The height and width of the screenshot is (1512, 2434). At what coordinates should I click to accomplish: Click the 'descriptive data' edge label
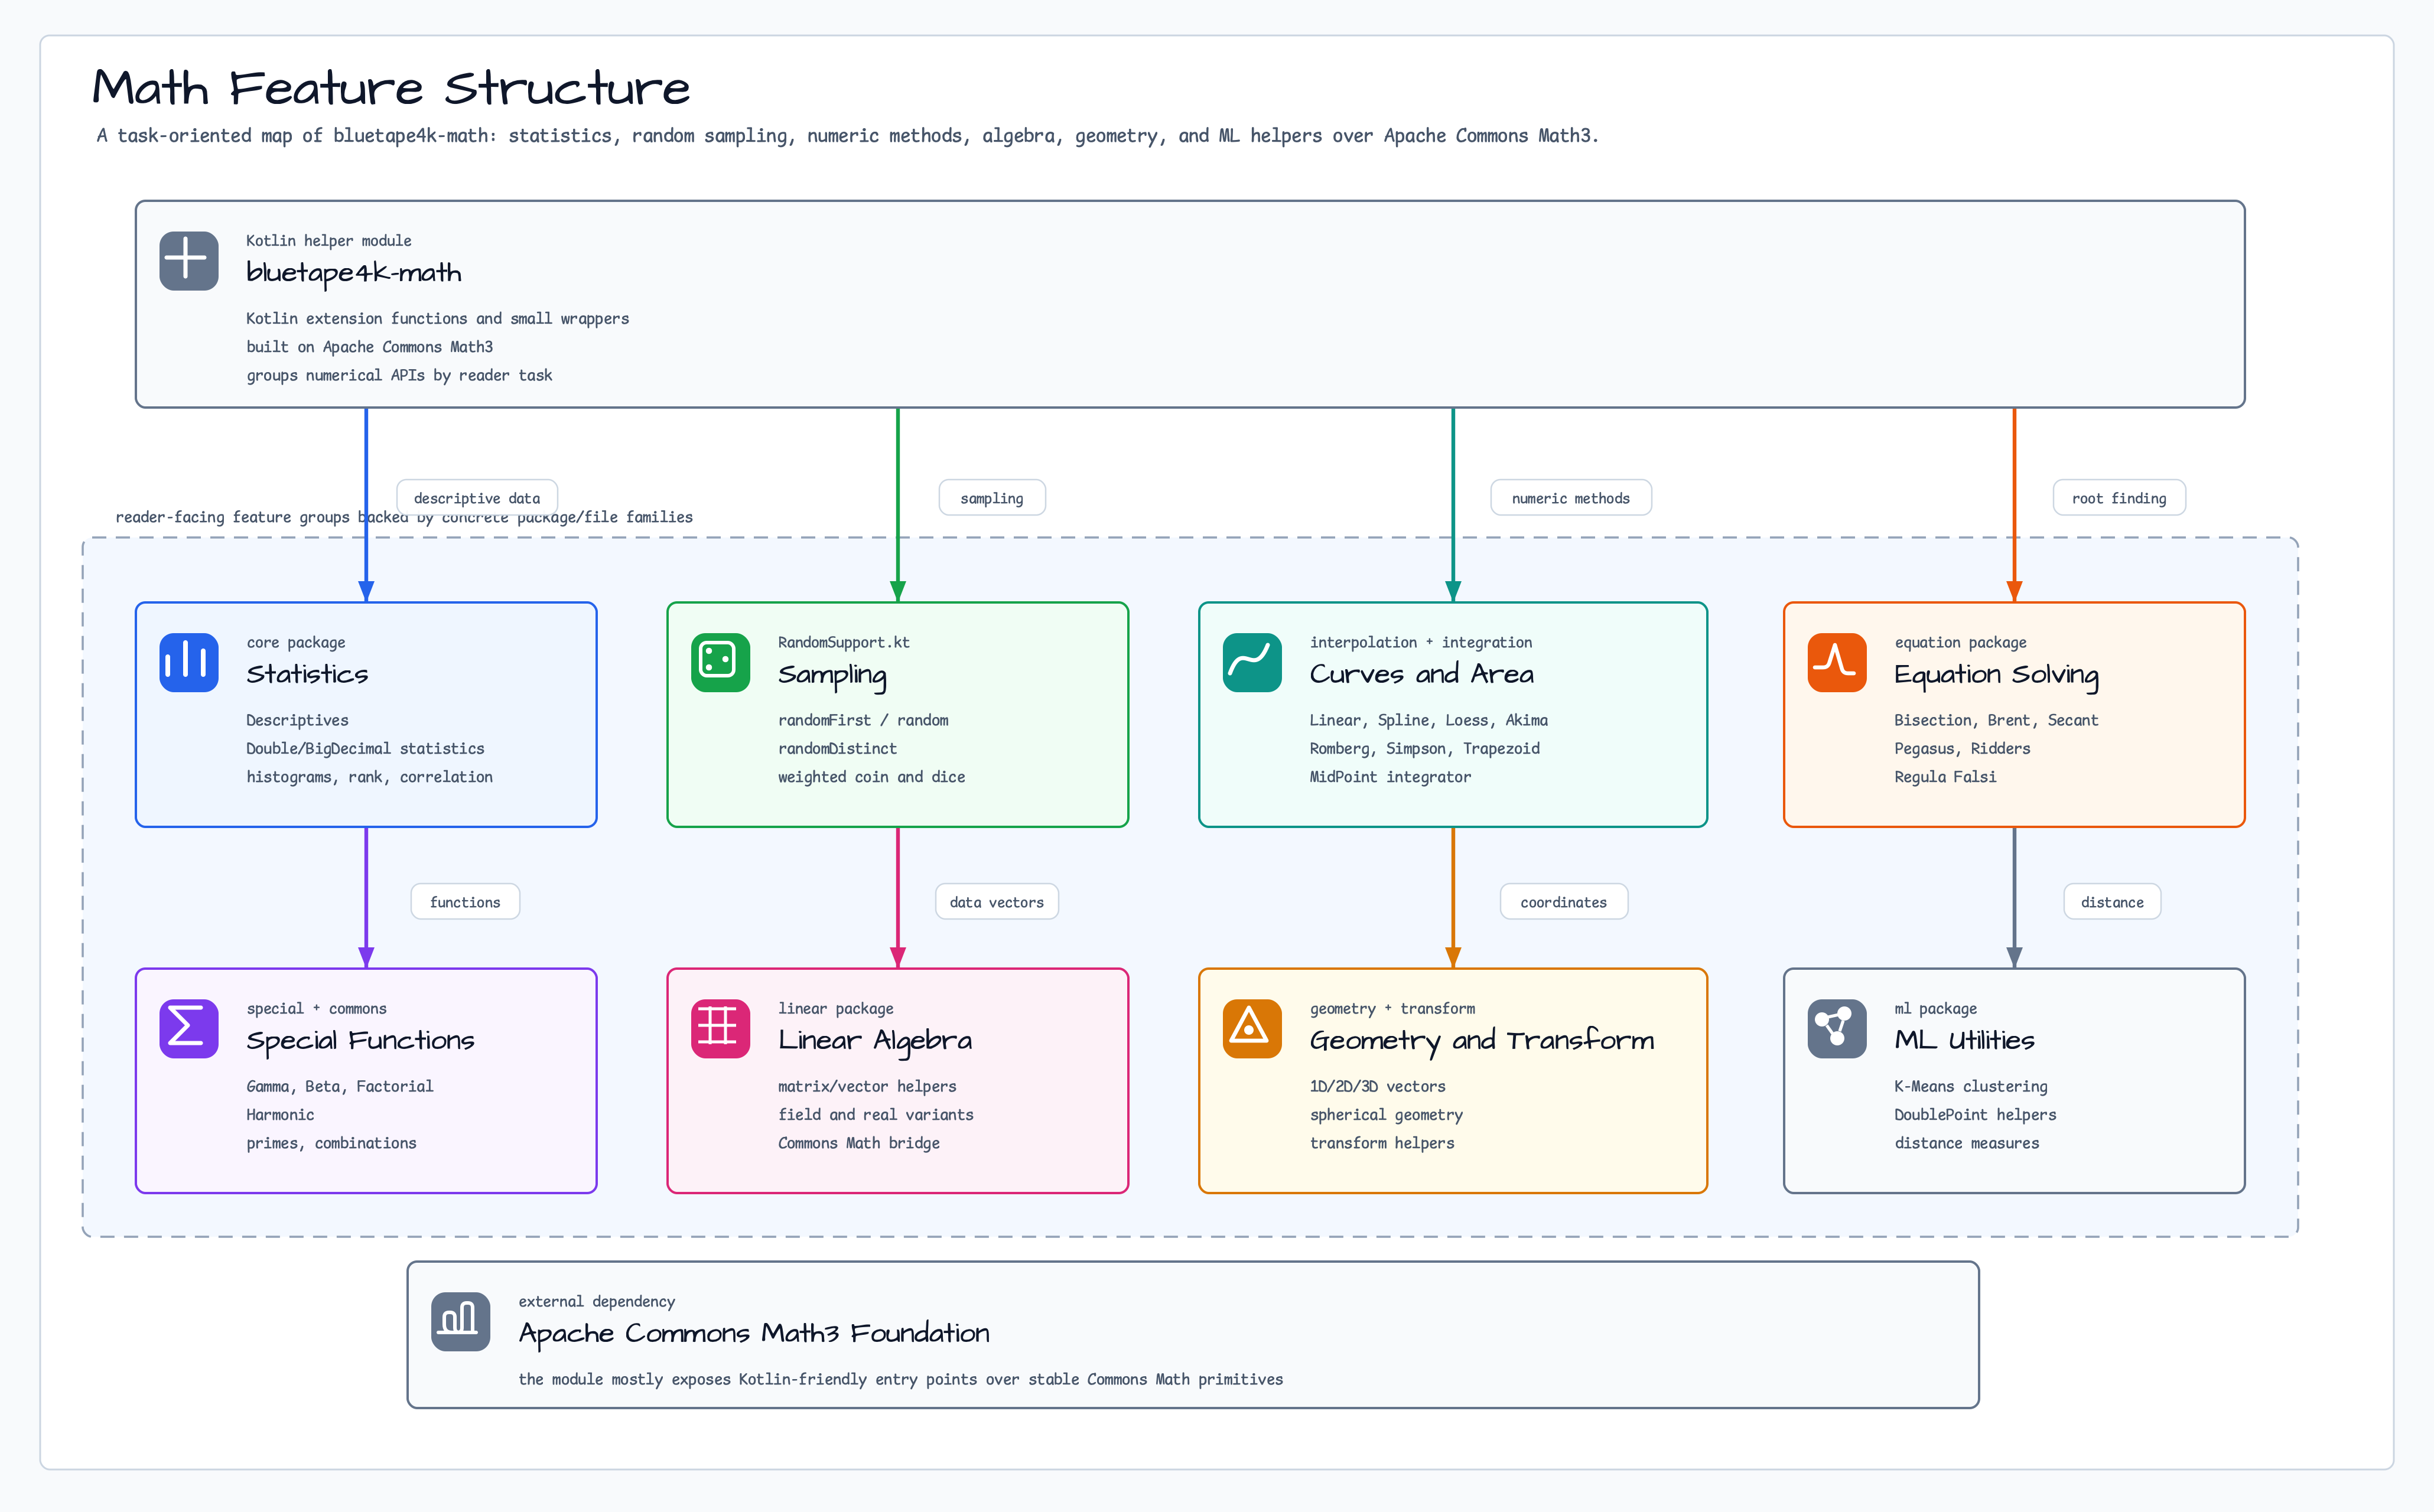pyautogui.click(x=477, y=498)
